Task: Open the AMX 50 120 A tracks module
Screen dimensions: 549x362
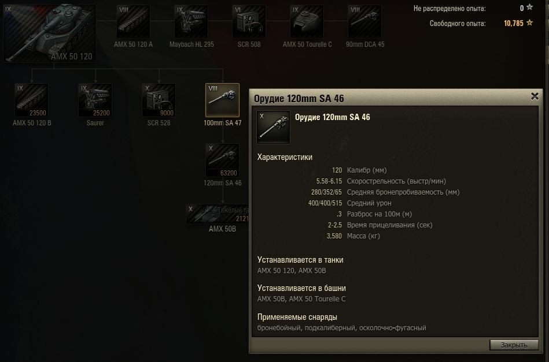Action: coord(133,22)
